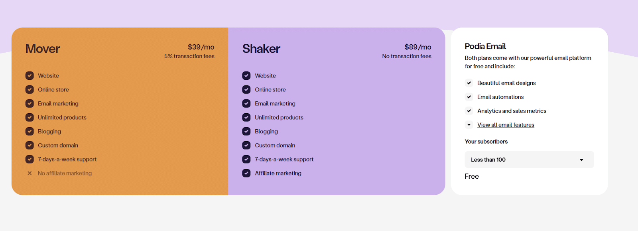Click the Podia Email heading
The height and width of the screenshot is (231, 638).
(485, 46)
